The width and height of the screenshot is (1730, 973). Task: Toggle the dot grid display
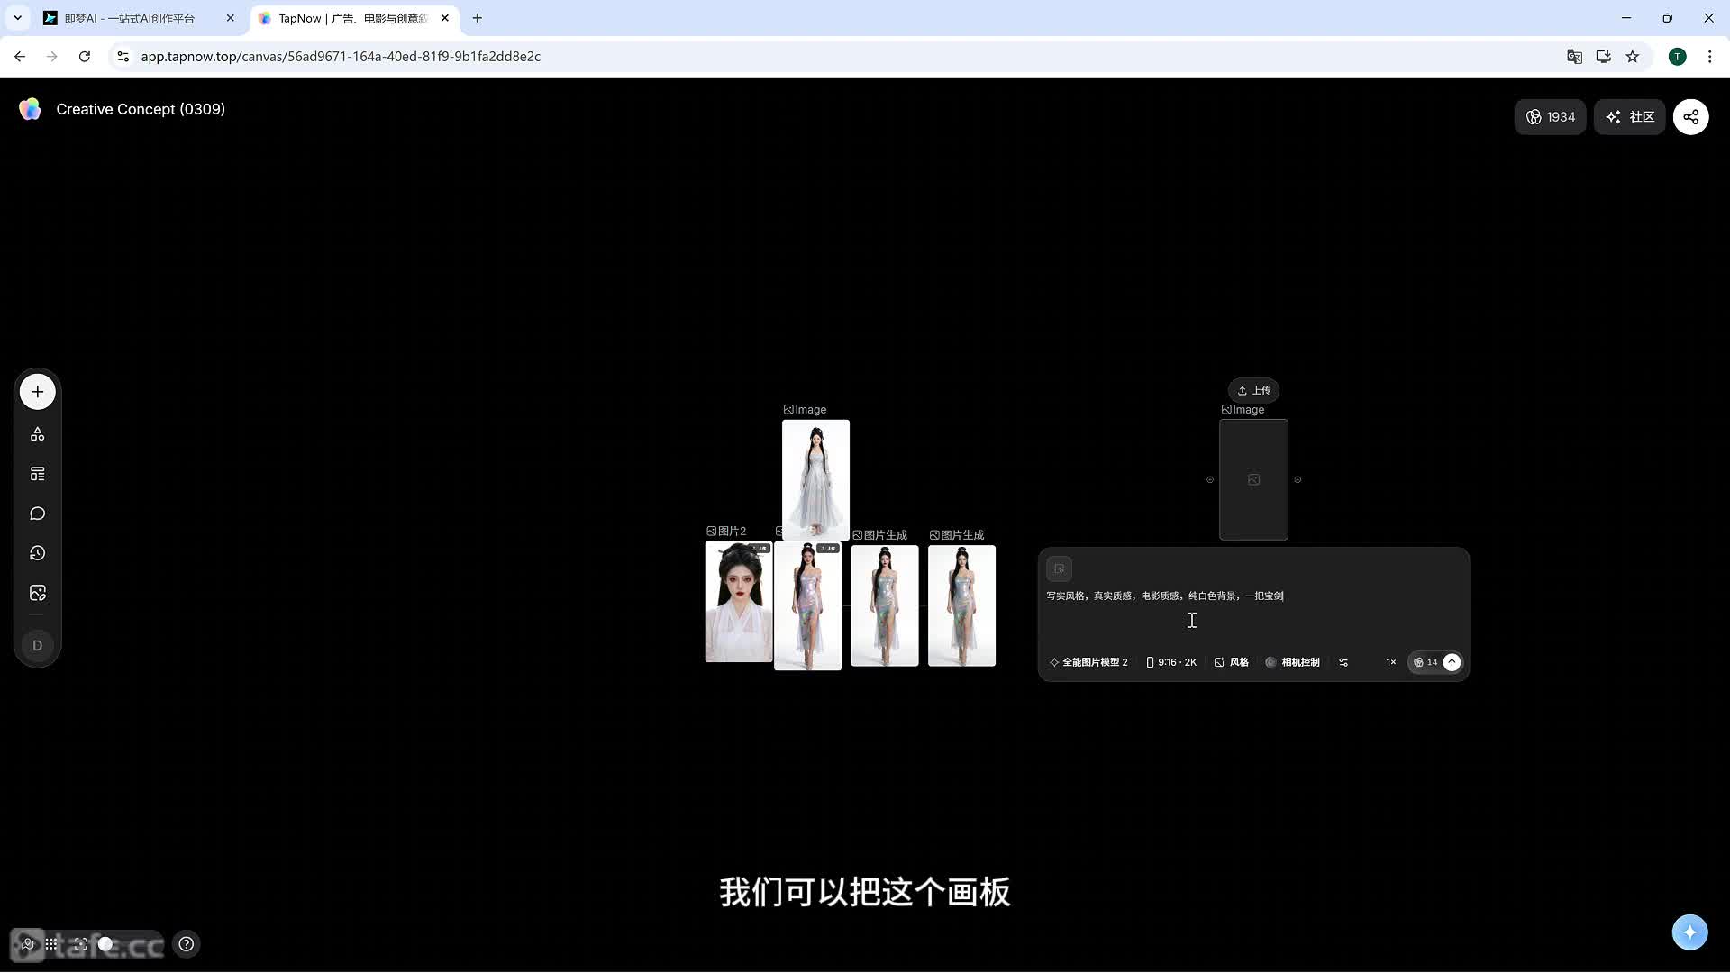[x=51, y=944]
